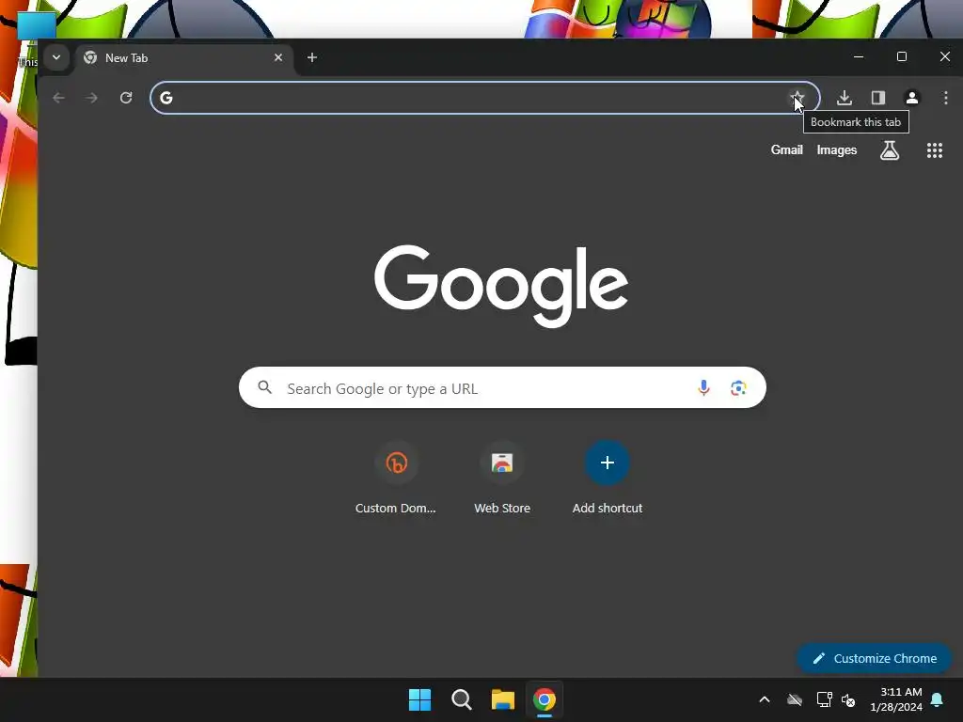This screenshot has height=722, width=963.
Task: Click the Google icon in address bar
Action: [166, 98]
